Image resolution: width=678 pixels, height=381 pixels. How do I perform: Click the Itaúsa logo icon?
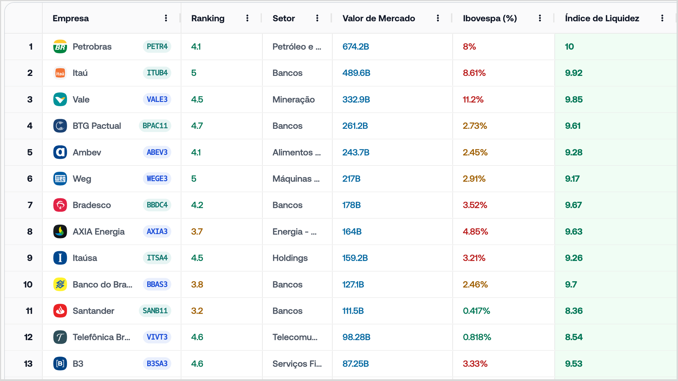click(60, 258)
